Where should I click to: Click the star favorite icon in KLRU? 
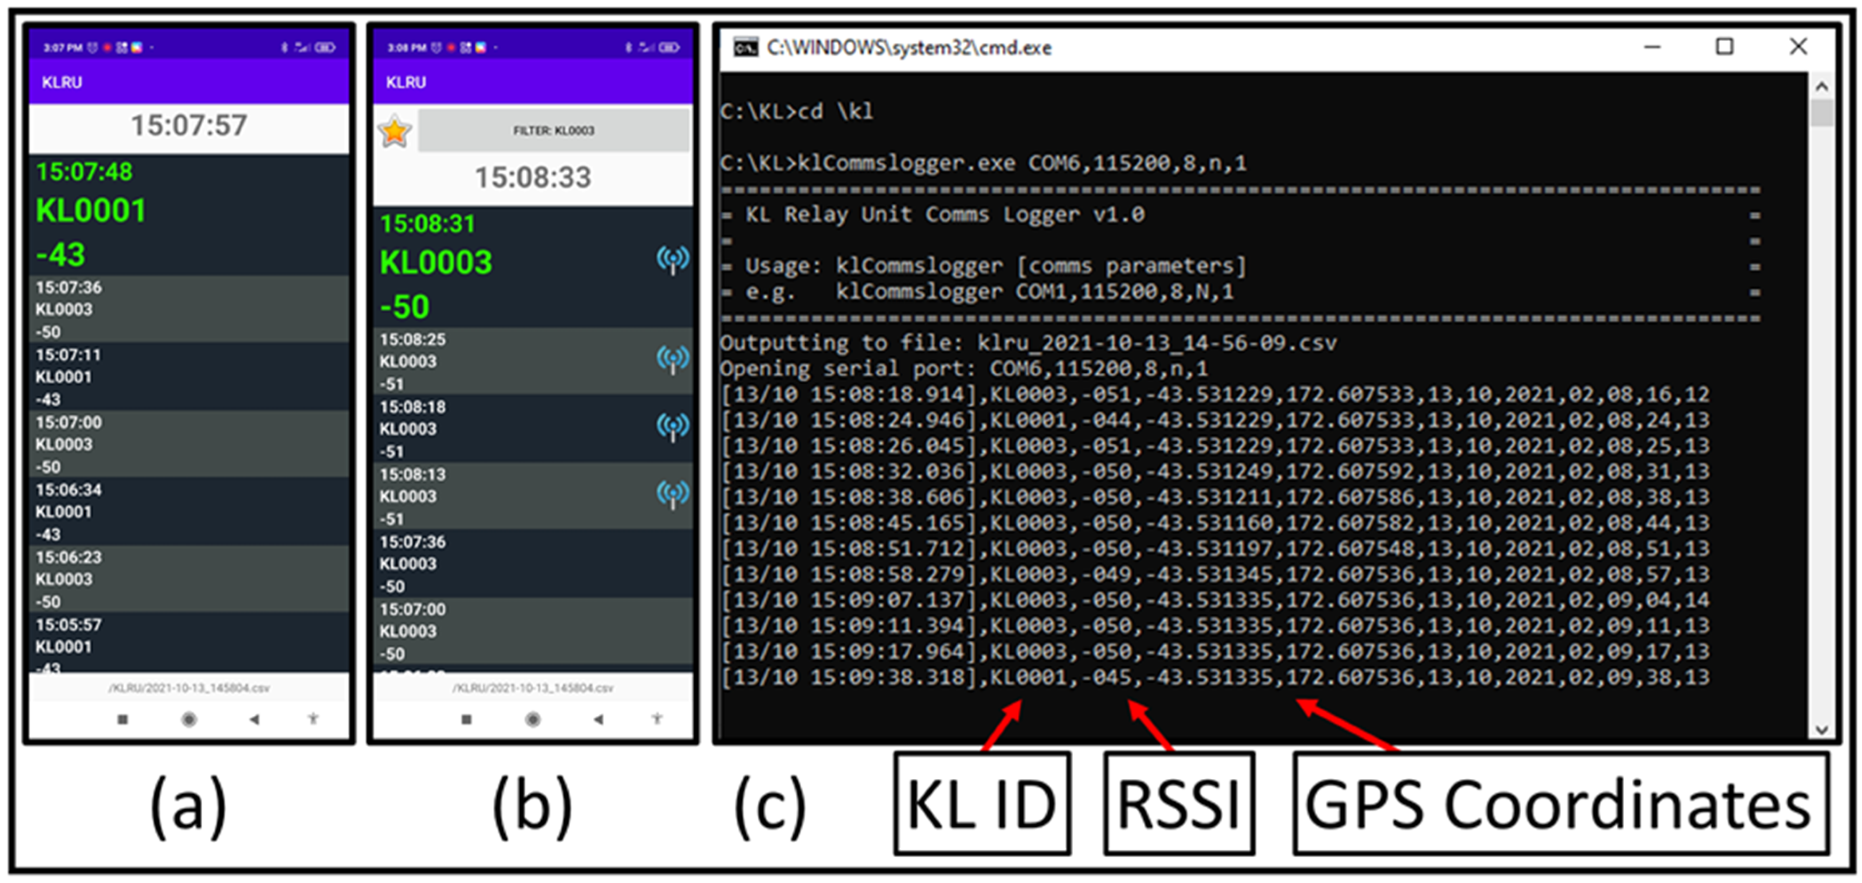(395, 132)
